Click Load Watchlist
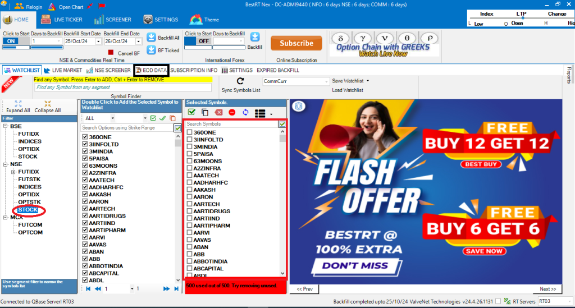This screenshot has width=575, height=308. (x=347, y=90)
